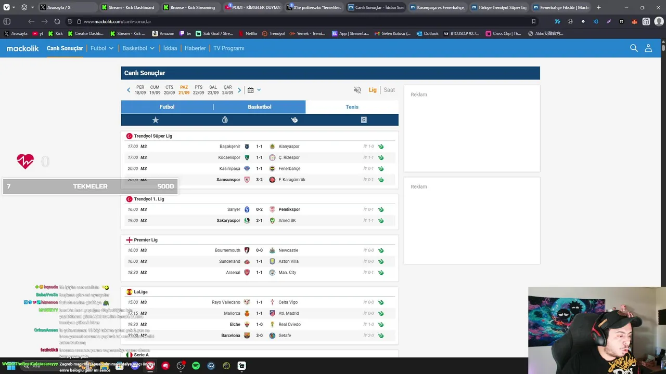Open the Trendyol Süper Lig league link

(153, 136)
